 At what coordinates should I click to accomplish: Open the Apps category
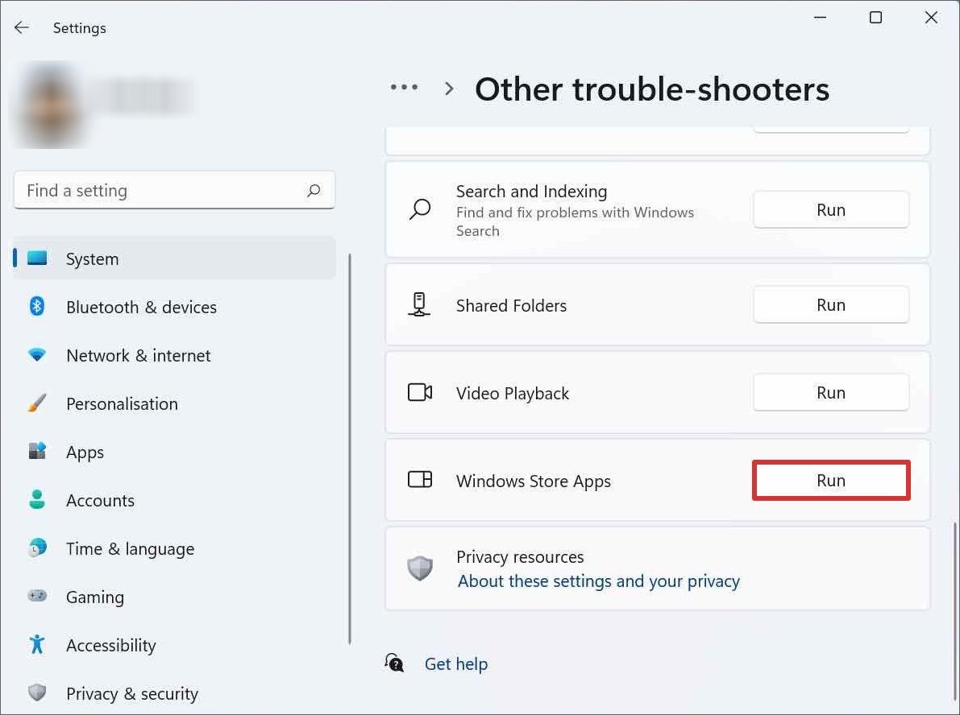174,452
